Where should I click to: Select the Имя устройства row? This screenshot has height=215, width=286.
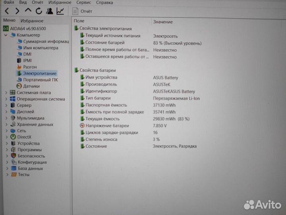129,78
